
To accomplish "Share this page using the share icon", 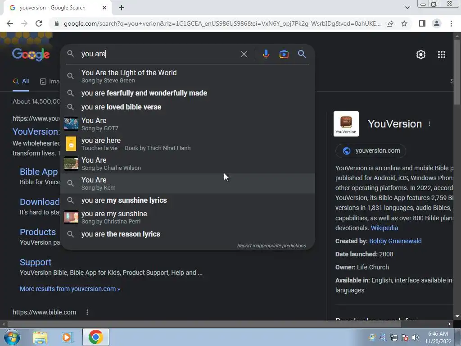I will [390, 23].
